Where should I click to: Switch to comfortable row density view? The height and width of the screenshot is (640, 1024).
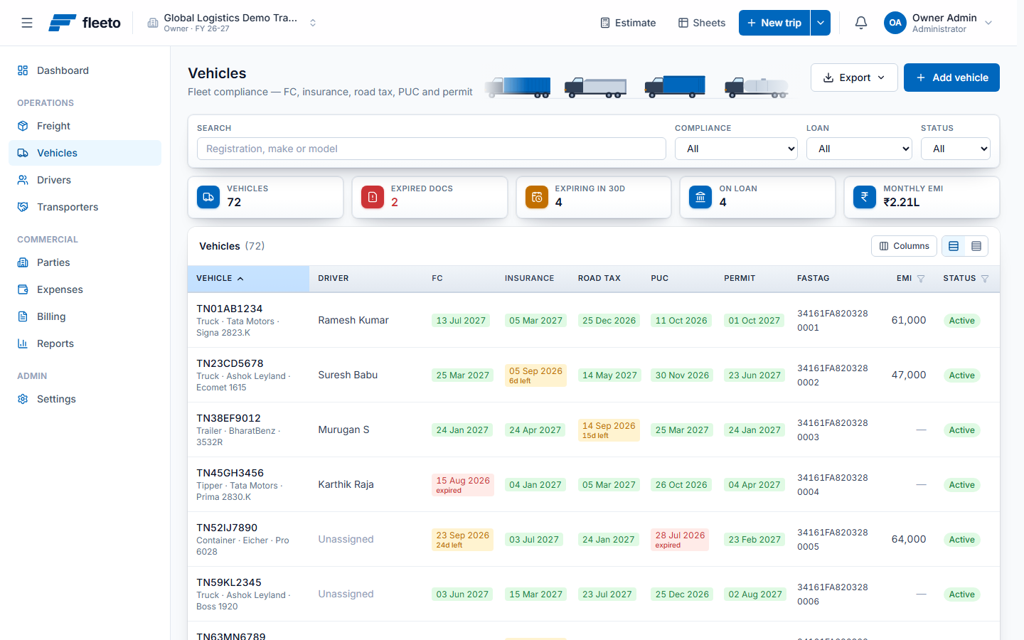click(954, 246)
